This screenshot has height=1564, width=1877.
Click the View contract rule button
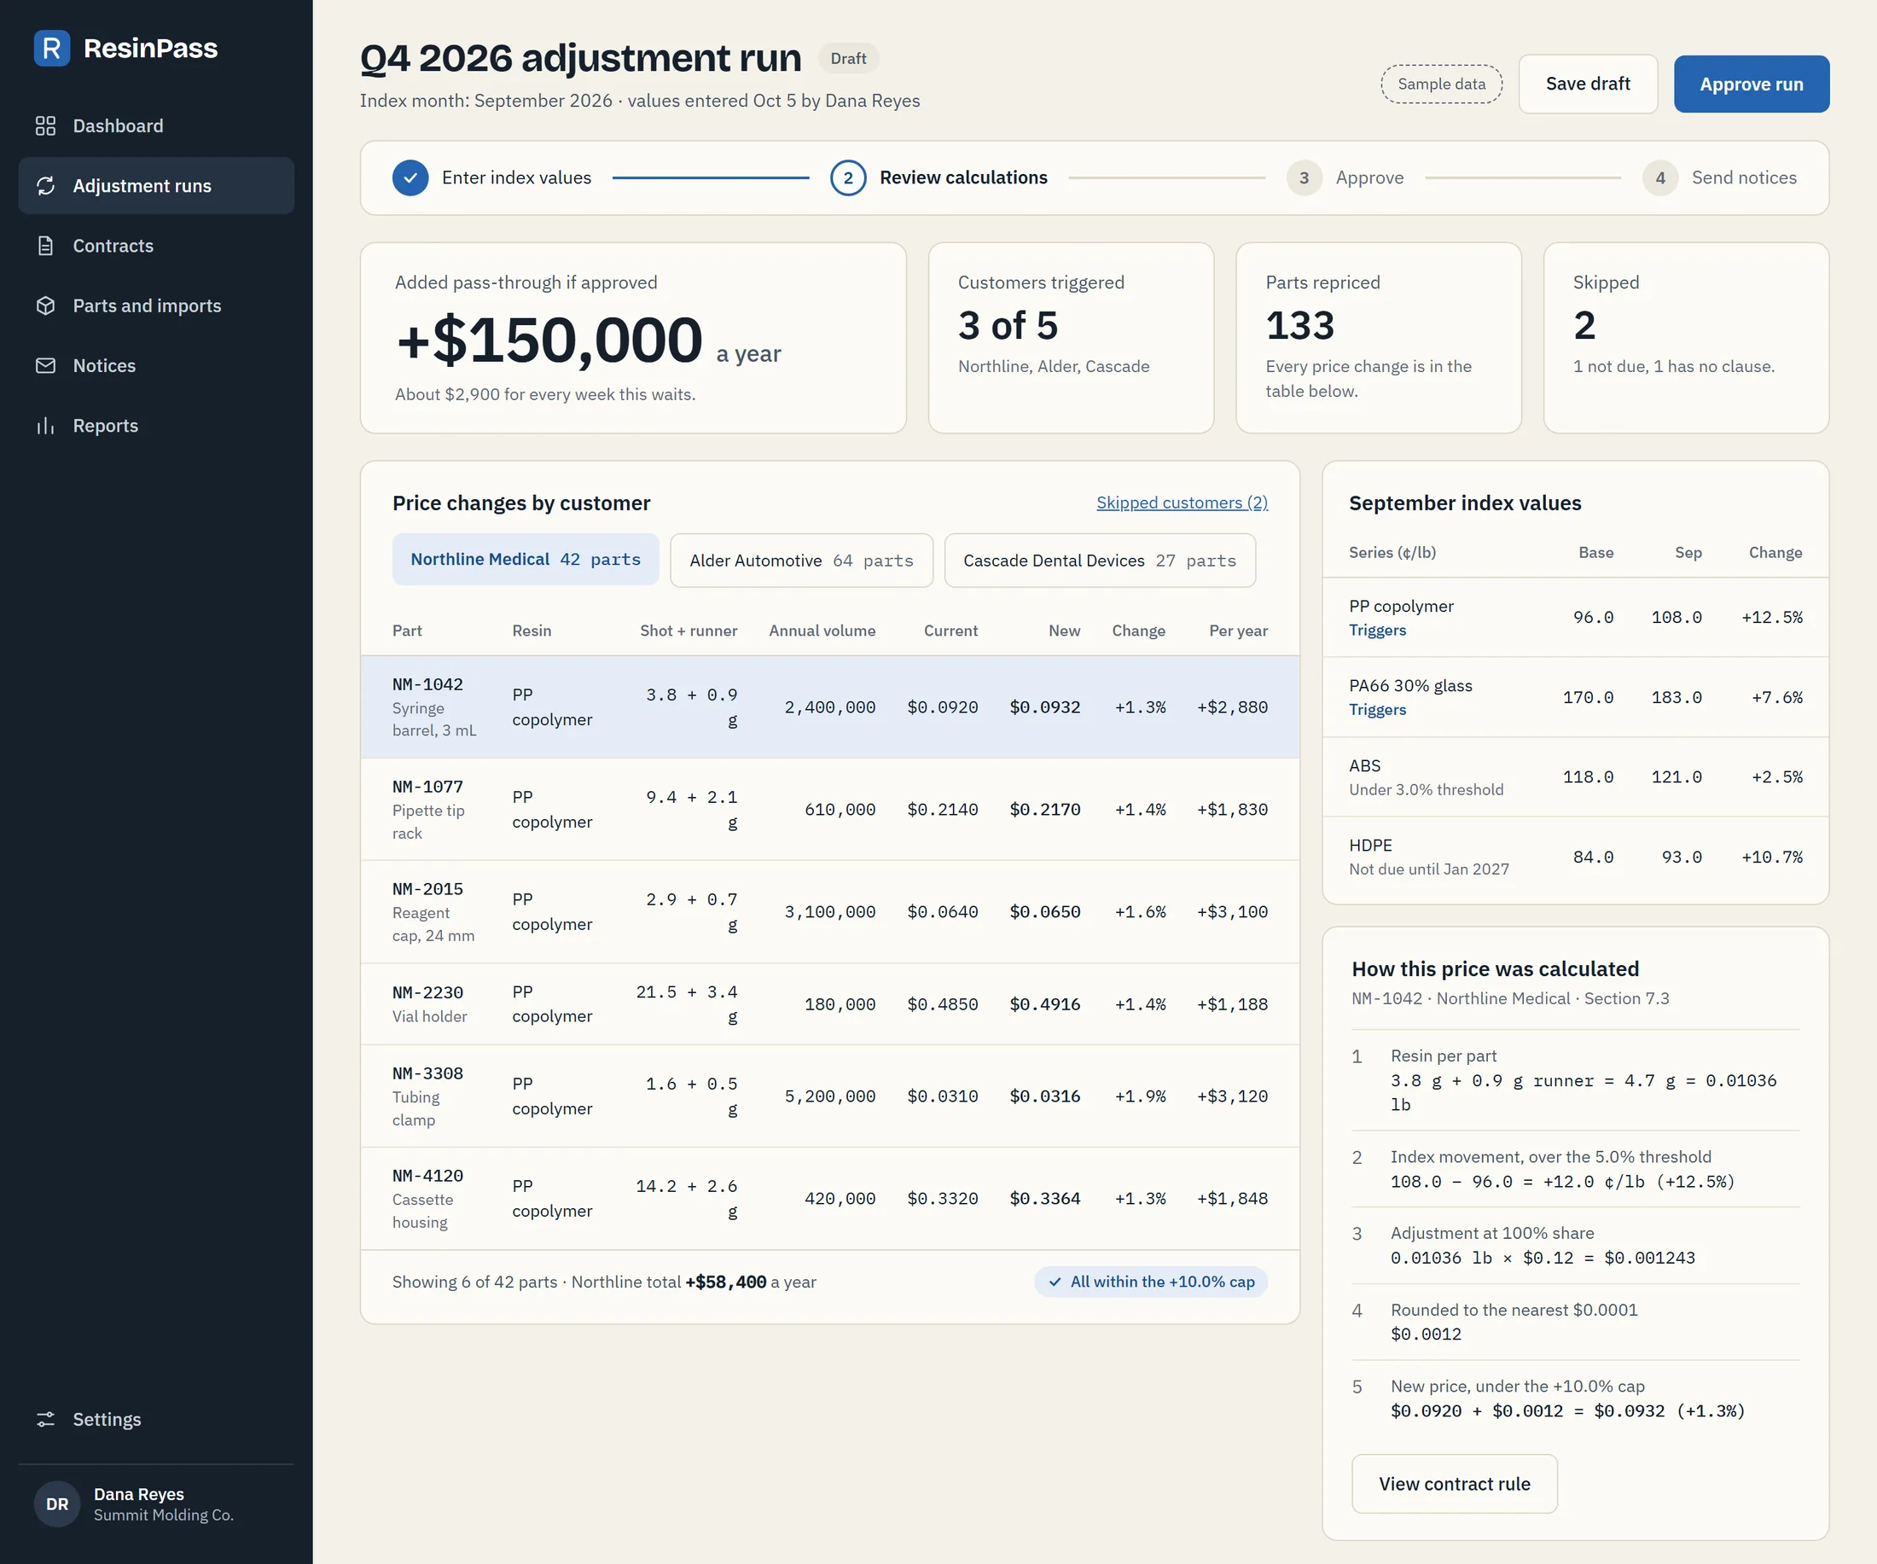pyautogui.click(x=1454, y=1484)
